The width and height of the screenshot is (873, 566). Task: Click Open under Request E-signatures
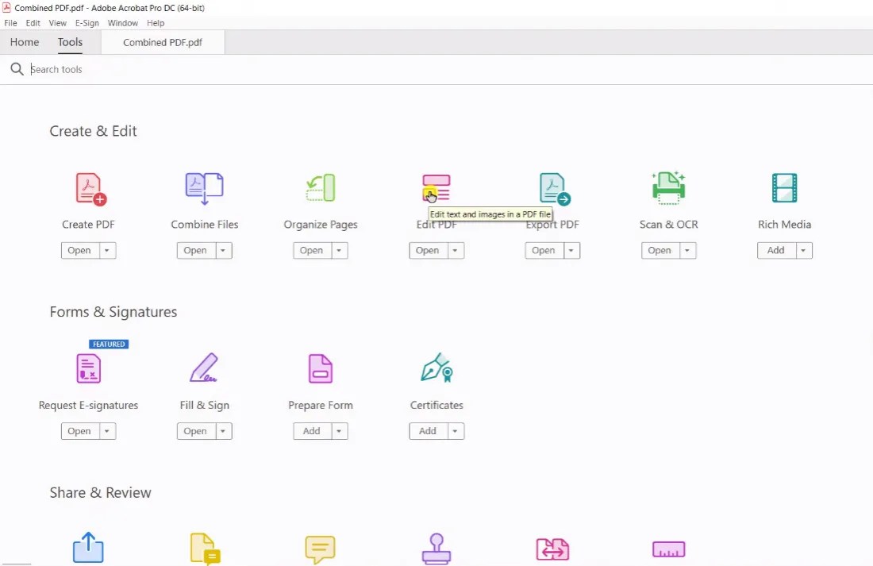79,430
